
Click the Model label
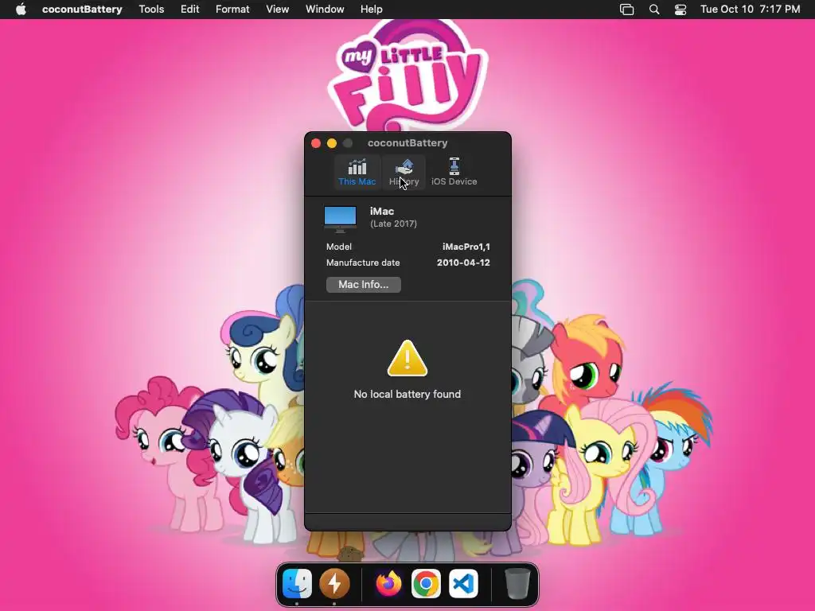point(339,247)
